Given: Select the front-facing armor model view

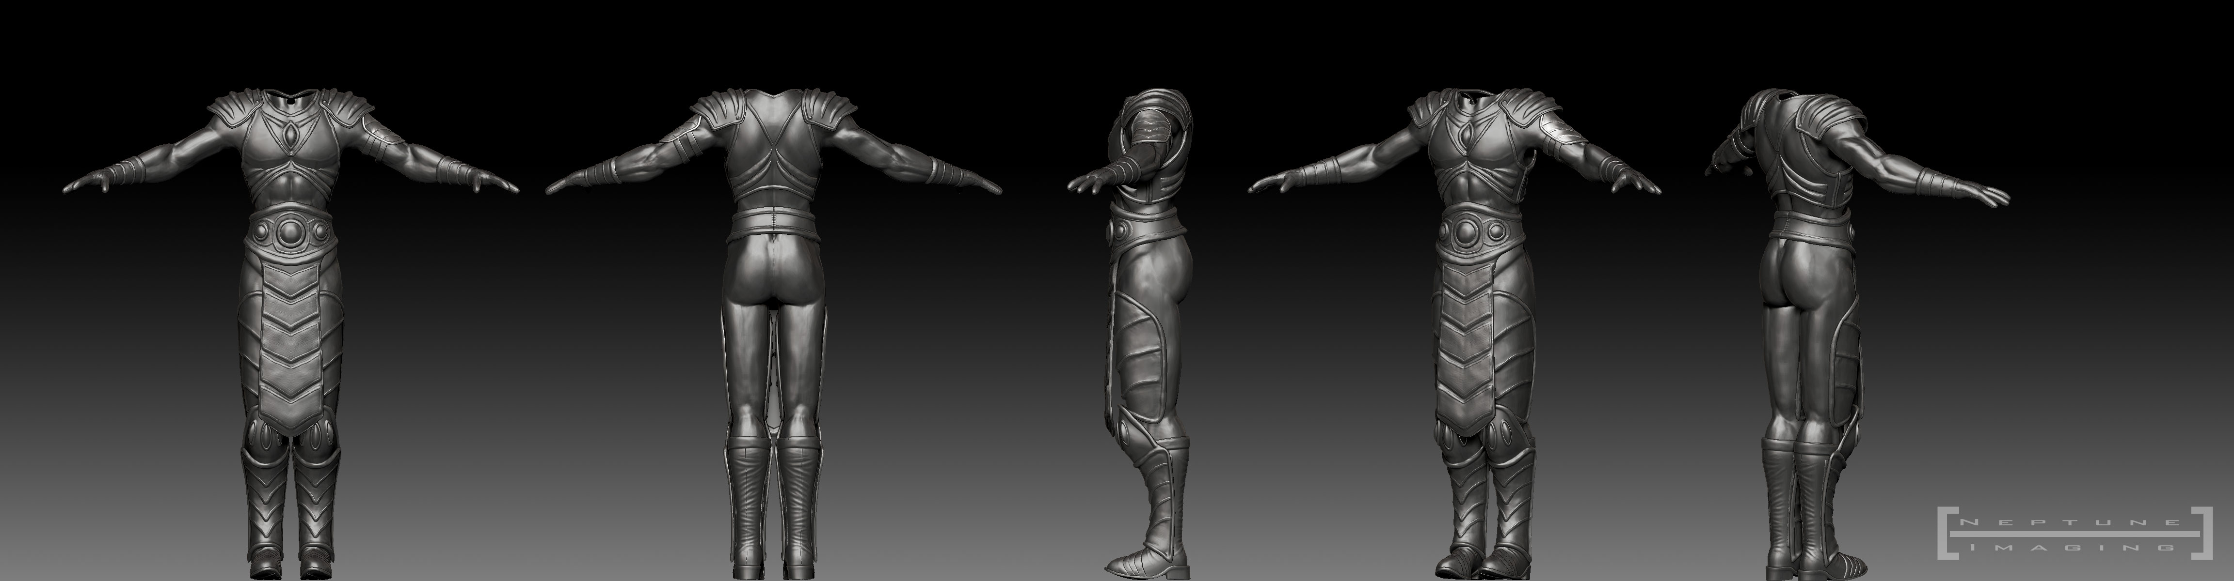Looking at the screenshot, I should (291, 334).
